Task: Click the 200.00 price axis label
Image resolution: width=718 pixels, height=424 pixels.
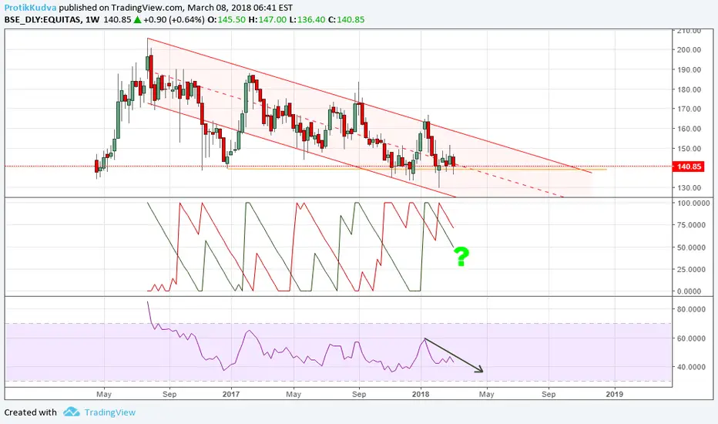Action: click(689, 49)
